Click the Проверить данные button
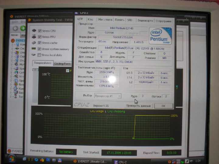 (x=138, y=106)
